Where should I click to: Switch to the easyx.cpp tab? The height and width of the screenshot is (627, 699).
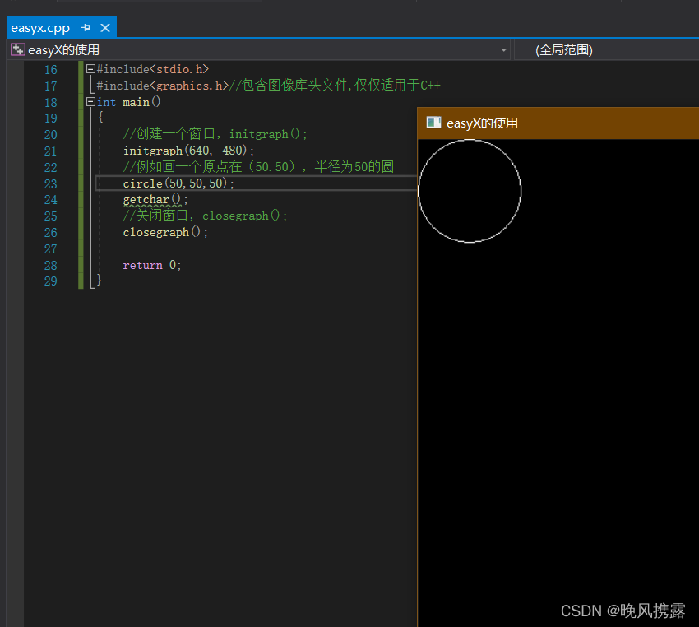(40, 27)
